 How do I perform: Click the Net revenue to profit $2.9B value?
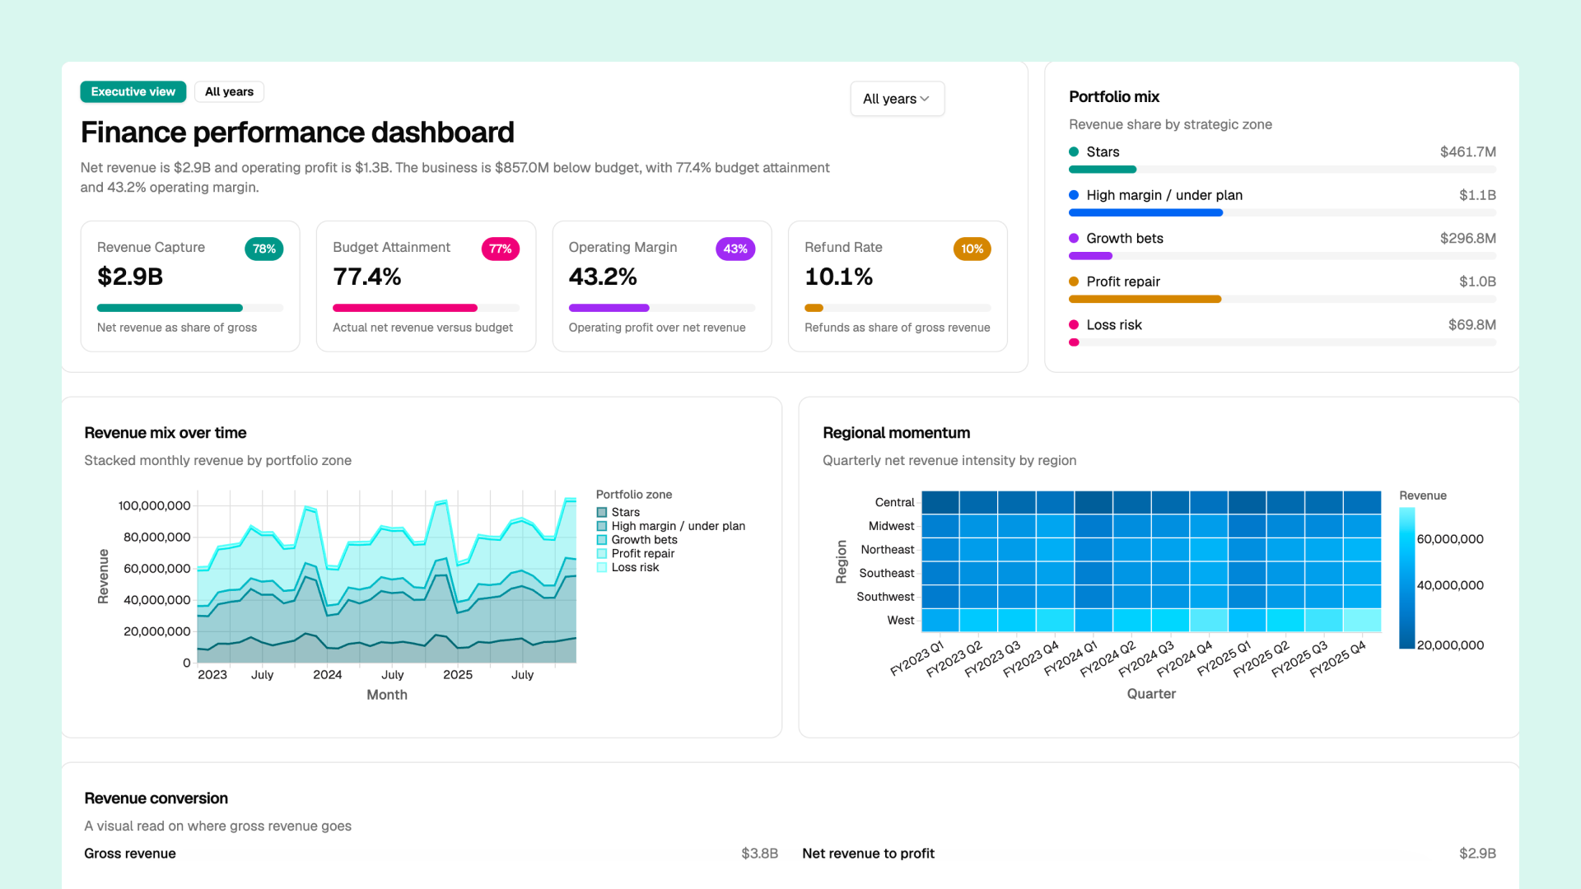coord(1477,854)
